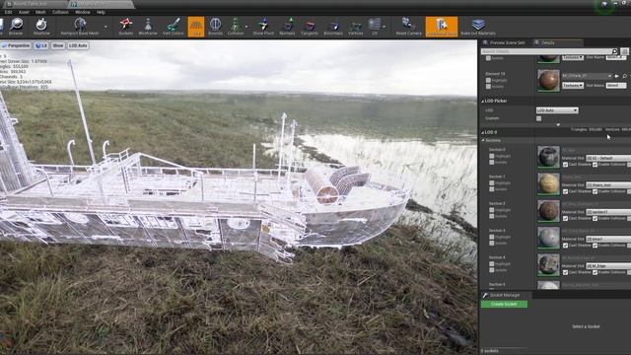Screen dimensions: 631x355
Task: Toggle Highlight checkbox for Section 0
Action: pos(492,156)
